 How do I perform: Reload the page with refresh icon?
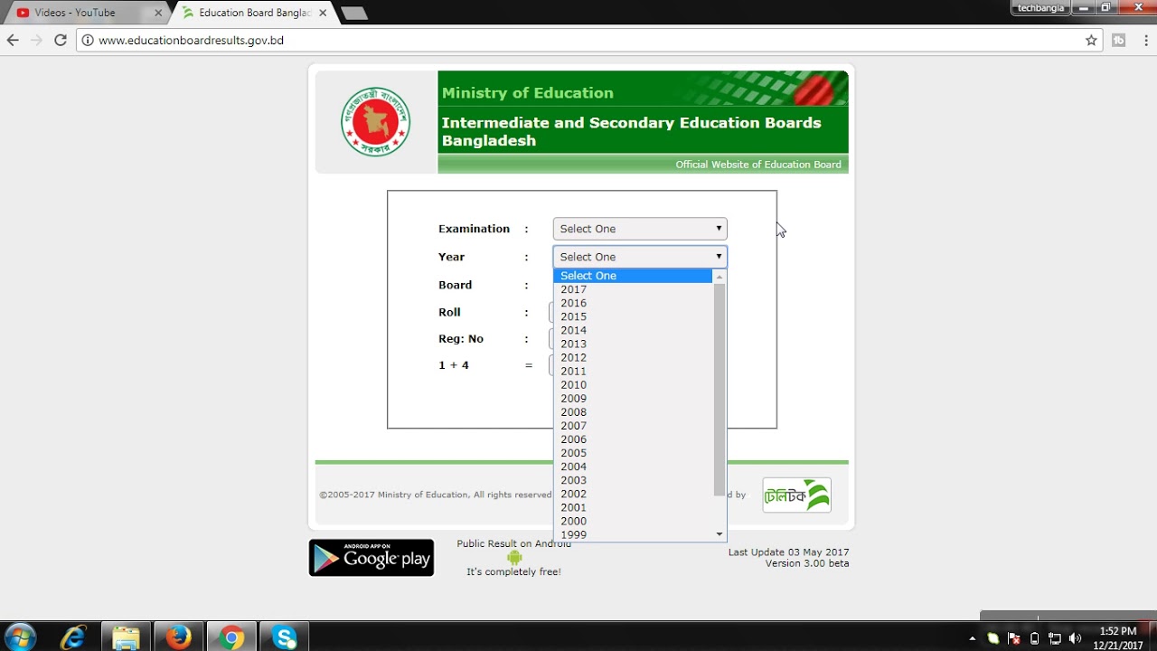click(61, 40)
